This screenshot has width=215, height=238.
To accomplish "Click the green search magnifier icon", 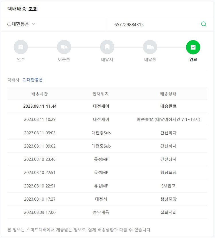I will (204, 24).
